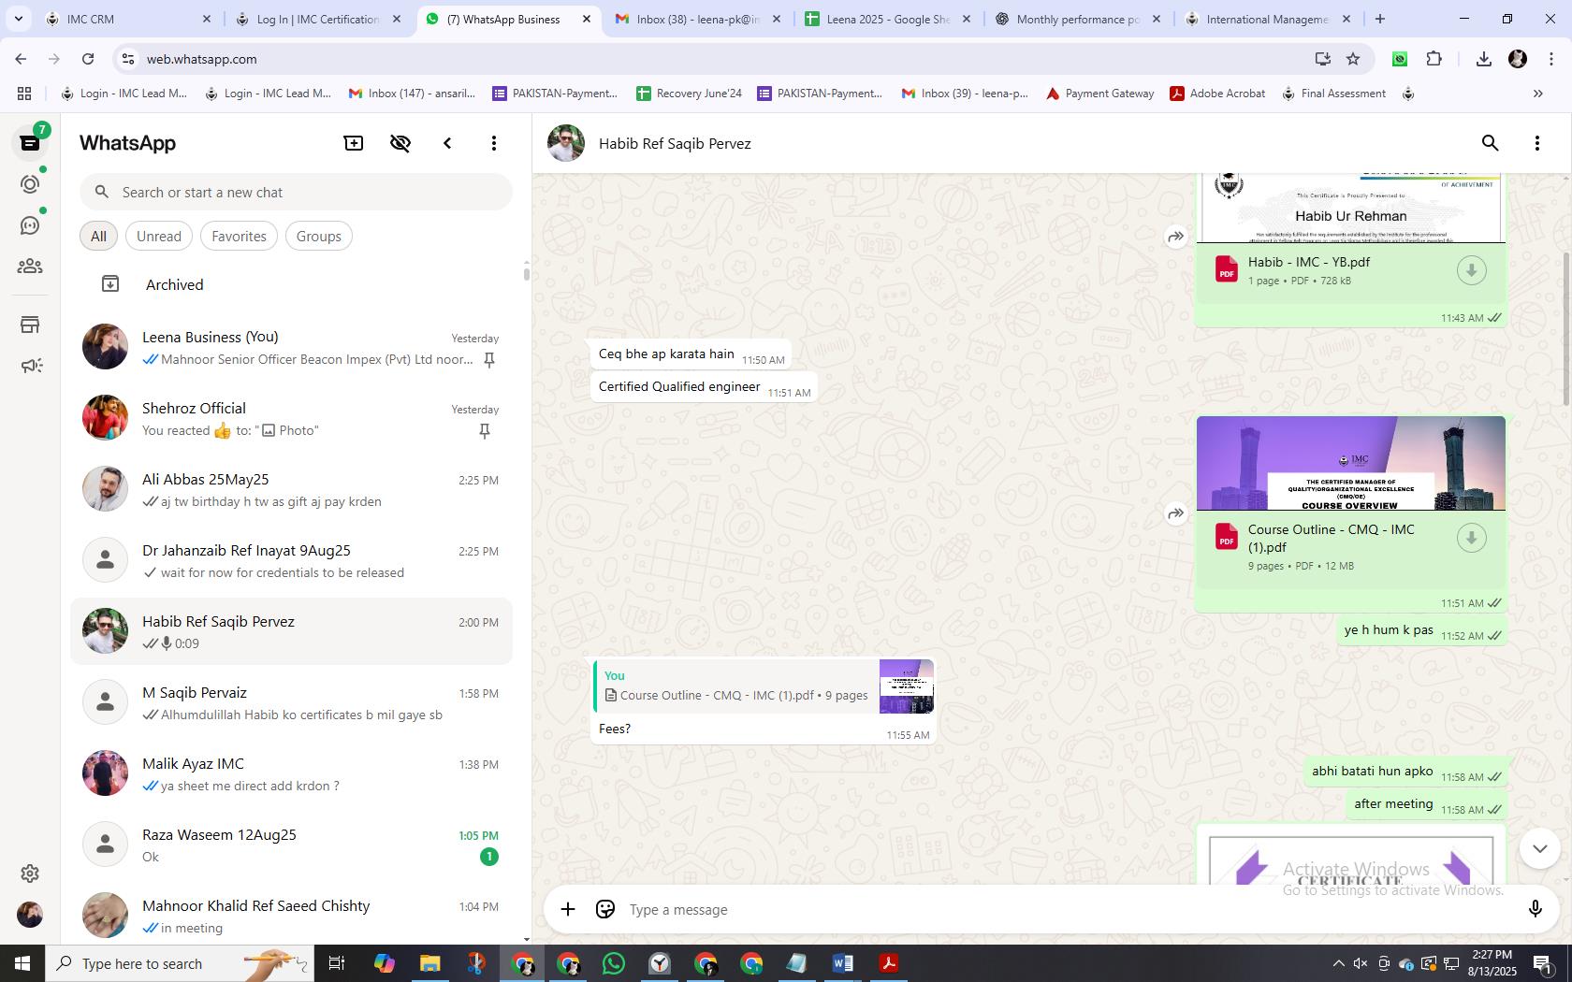
Task: Open the Archived chats row
Action: [291, 284]
